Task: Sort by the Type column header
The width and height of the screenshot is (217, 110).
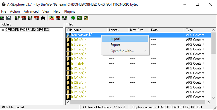Action: click(198, 30)
